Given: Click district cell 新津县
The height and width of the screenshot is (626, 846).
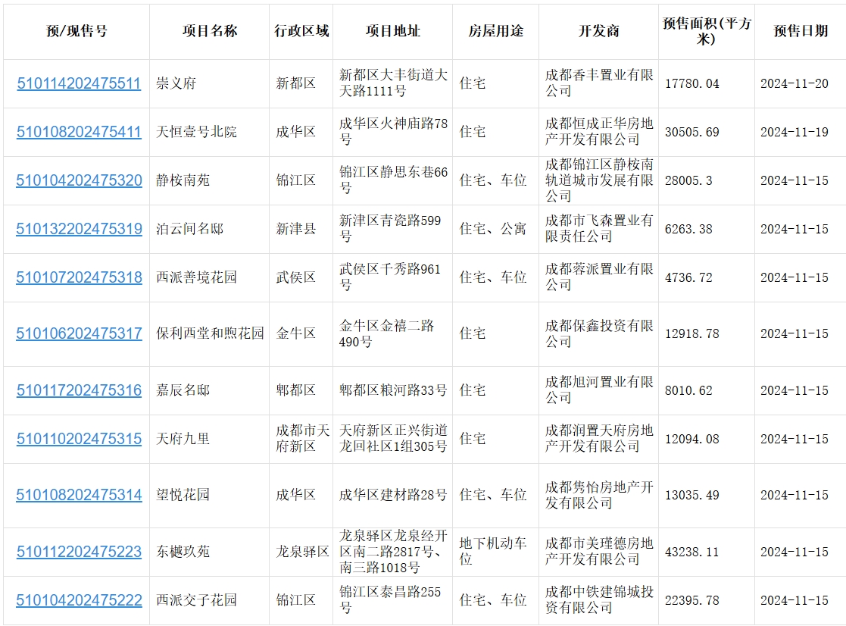Looking at the screenshot, I should pyautogui.click(x=295, y=230).
